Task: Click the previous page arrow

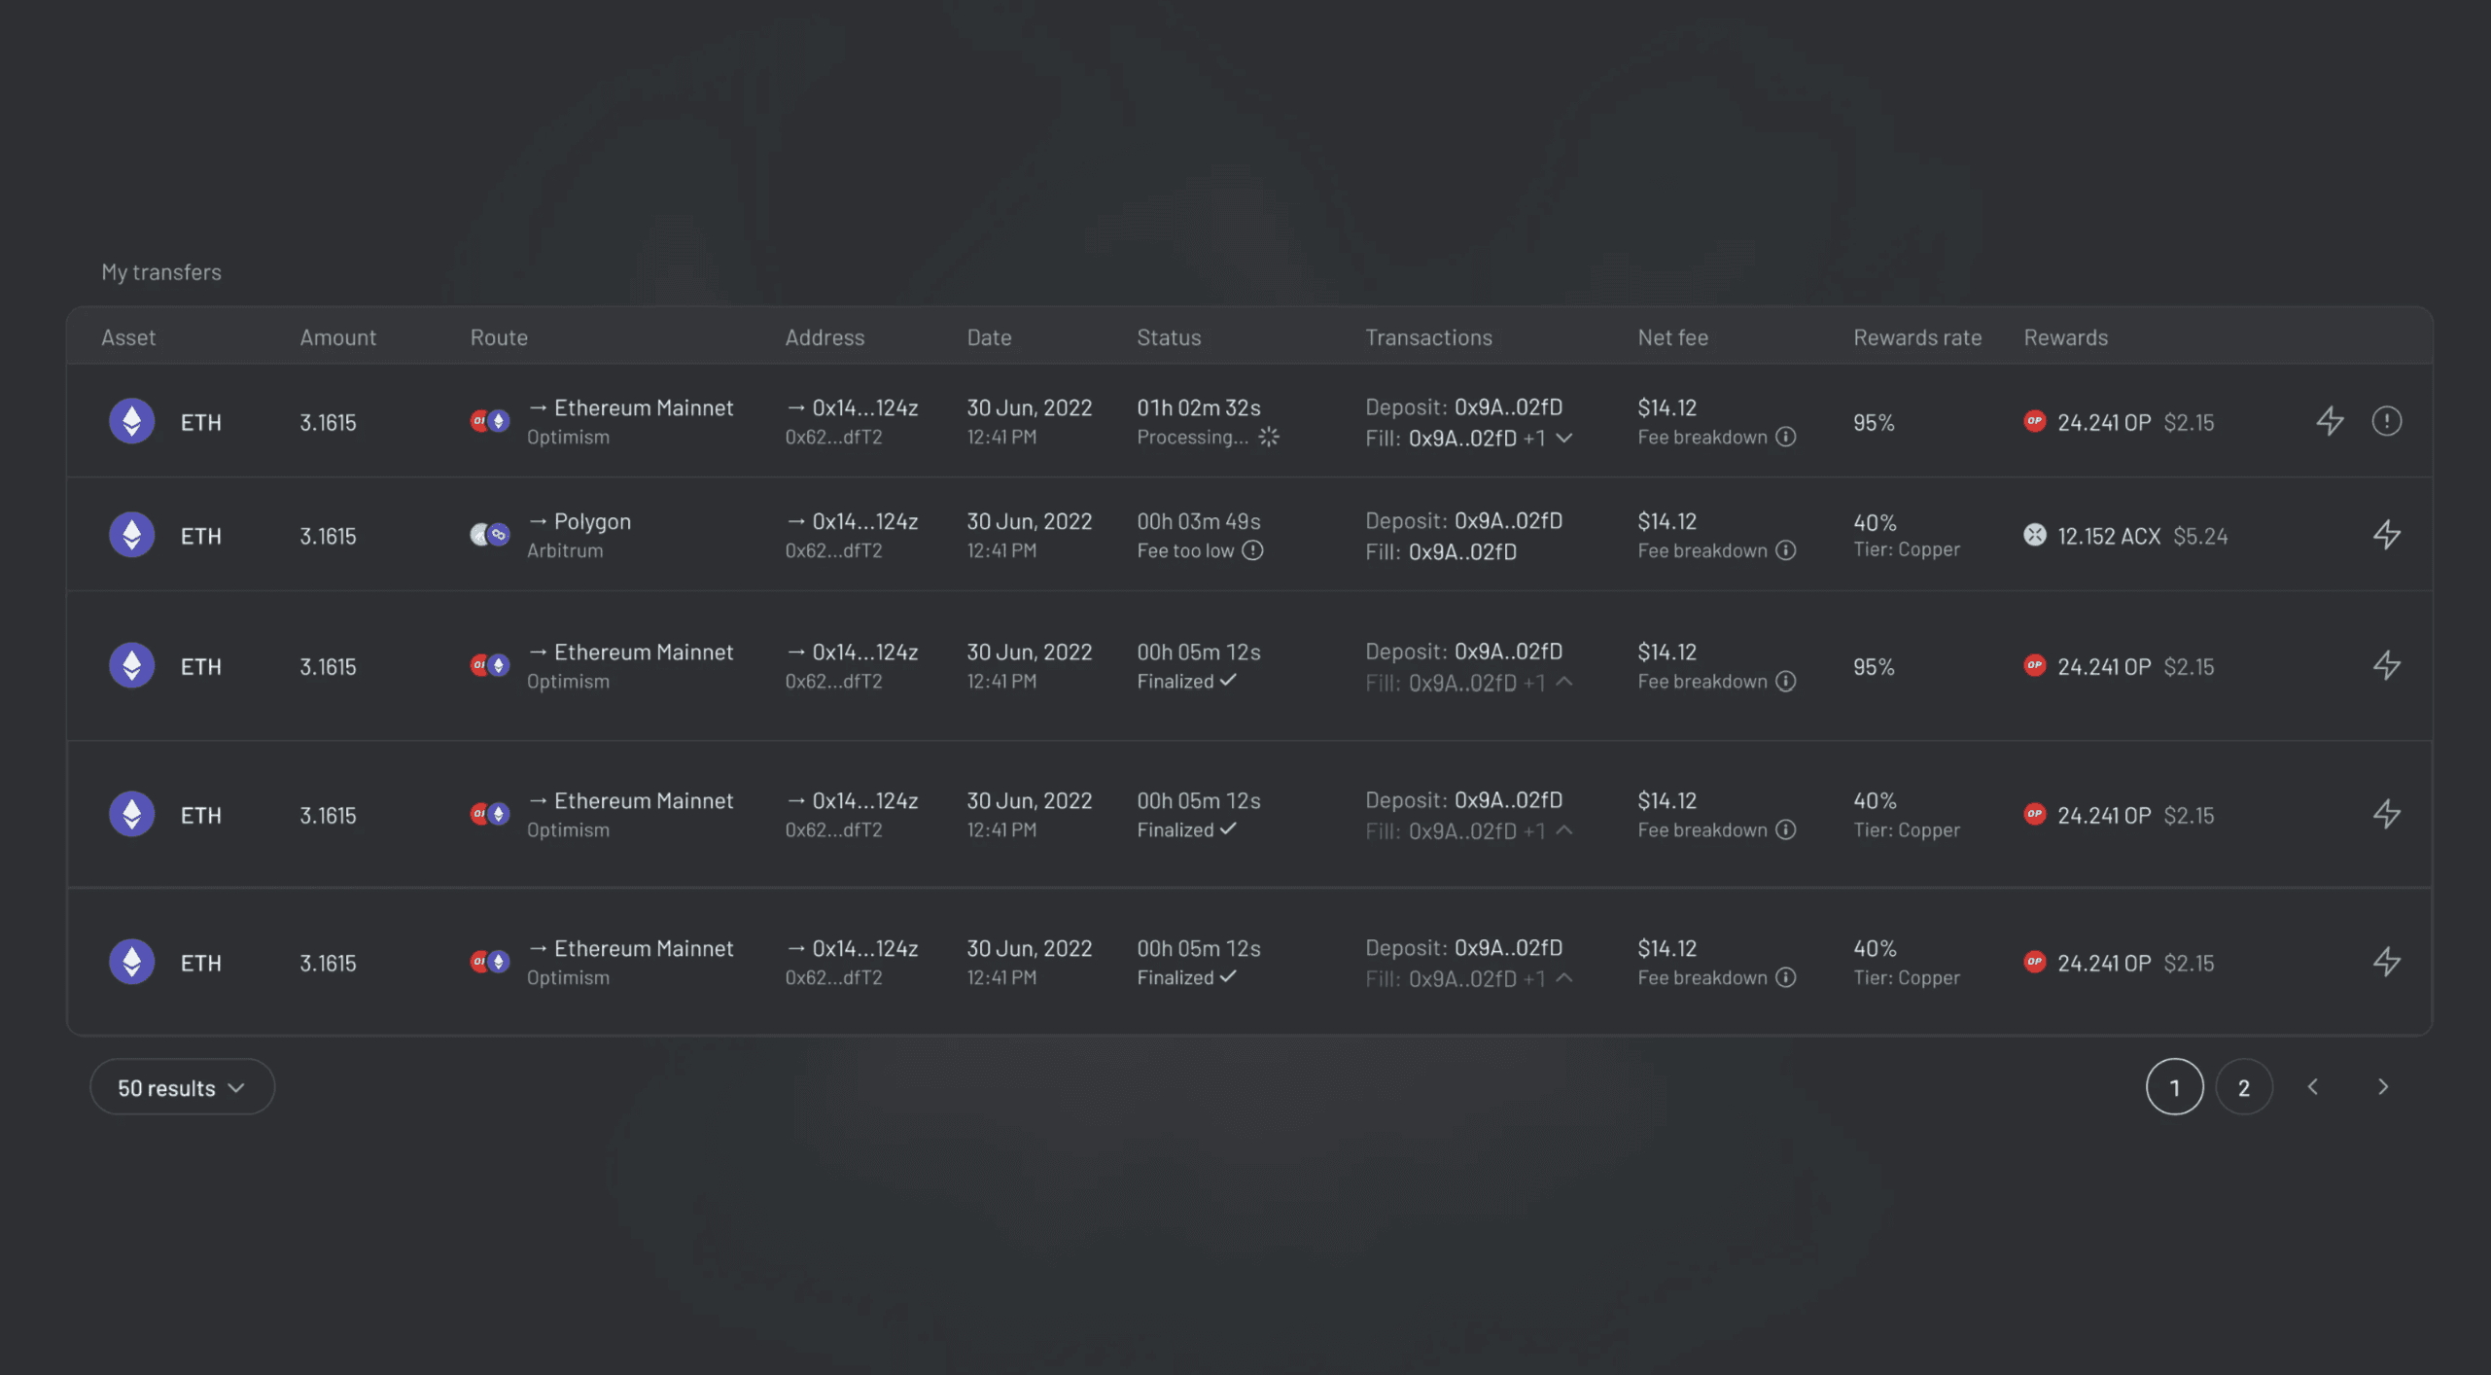Action: click(2313, 1086)
